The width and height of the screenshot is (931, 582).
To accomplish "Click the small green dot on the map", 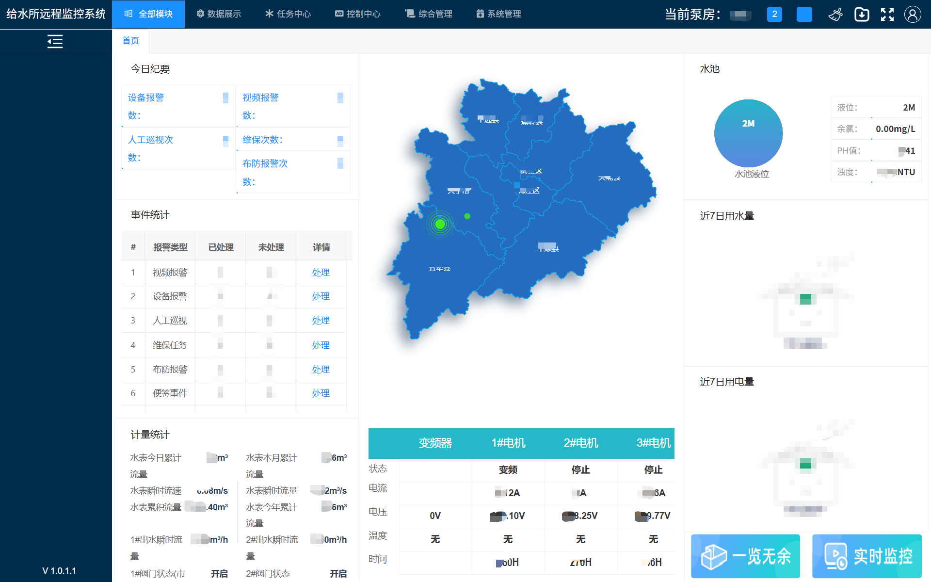I will [x=467, y=216].
